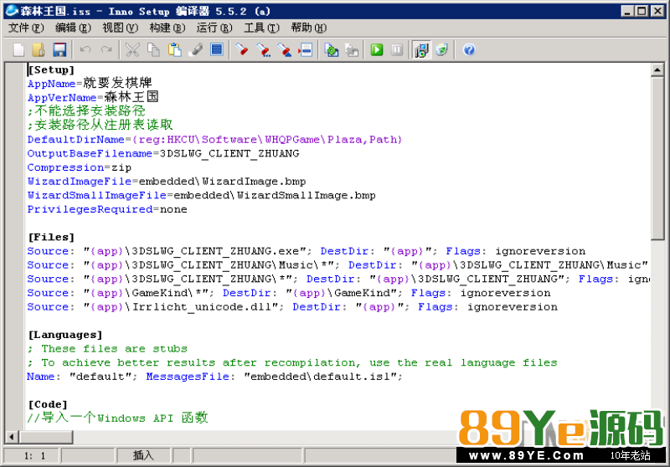Click the comment //导入一个Windows API 函数
This screenshot has width=670, height=467.
117,418
